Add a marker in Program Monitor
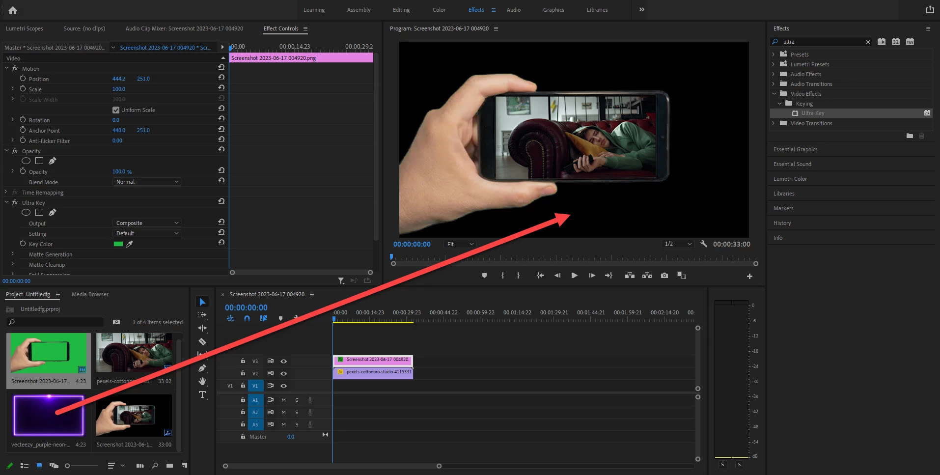This screenshot has width=940, height=475. point(484,276)
